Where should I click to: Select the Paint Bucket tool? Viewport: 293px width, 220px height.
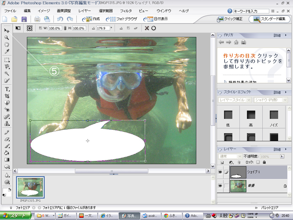click(x=7, y=153)
